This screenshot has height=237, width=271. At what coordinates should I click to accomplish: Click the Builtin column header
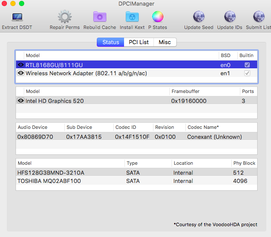click(x=246, y=55)
